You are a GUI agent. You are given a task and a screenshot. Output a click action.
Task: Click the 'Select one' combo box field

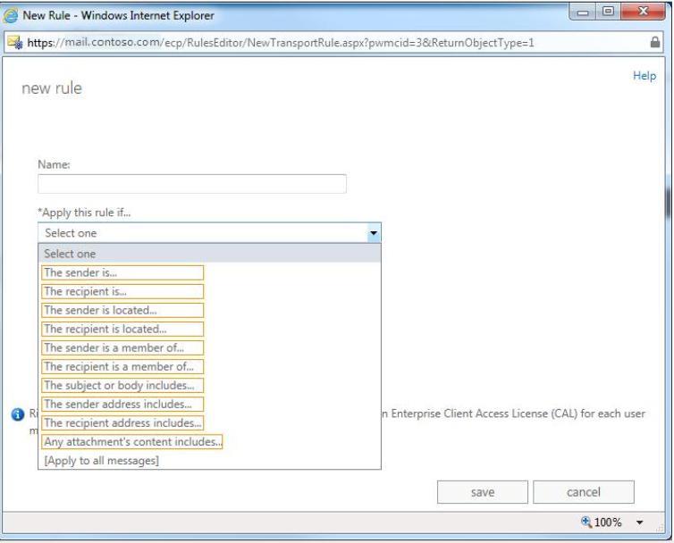pos(209,233)
